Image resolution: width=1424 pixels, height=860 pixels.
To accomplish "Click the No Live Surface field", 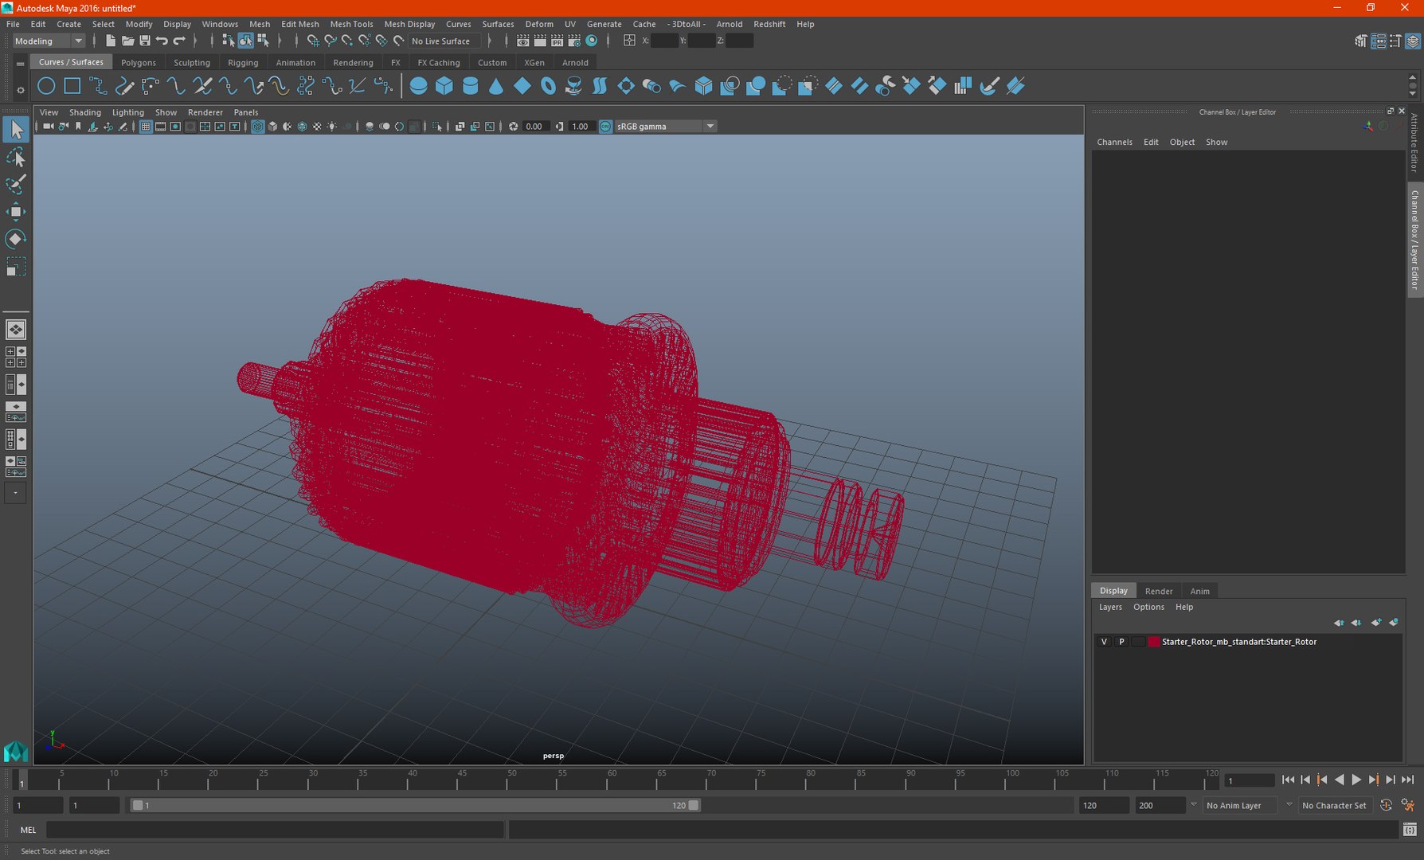I will [444, 41].
